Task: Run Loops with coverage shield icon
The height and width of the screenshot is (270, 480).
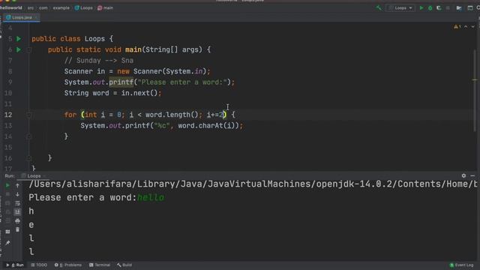Action: click(439, 8)
